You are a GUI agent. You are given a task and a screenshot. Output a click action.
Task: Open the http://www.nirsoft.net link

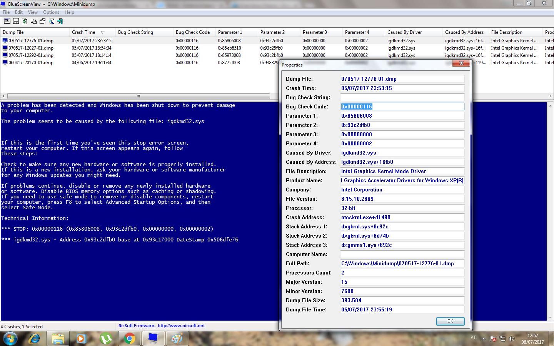pos(181,326)
